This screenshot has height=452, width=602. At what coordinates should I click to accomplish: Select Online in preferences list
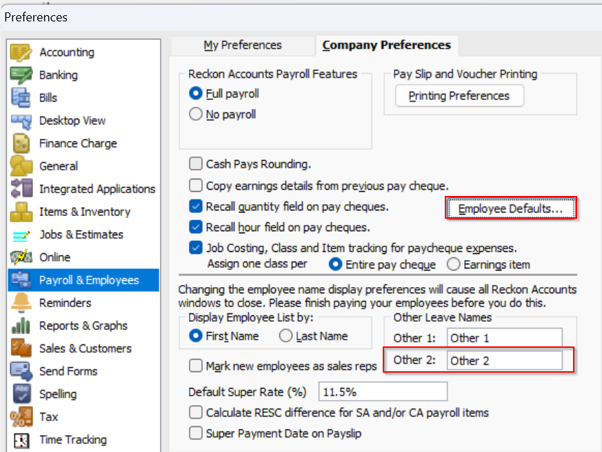click(55, 257)
